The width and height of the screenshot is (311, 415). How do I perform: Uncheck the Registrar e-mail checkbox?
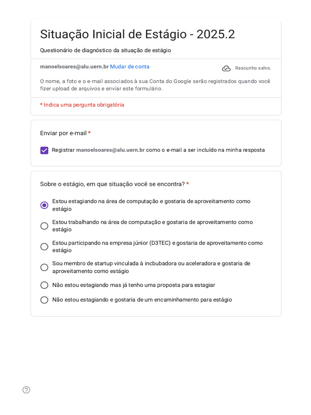pyautogui.click(x=44, y=150)
